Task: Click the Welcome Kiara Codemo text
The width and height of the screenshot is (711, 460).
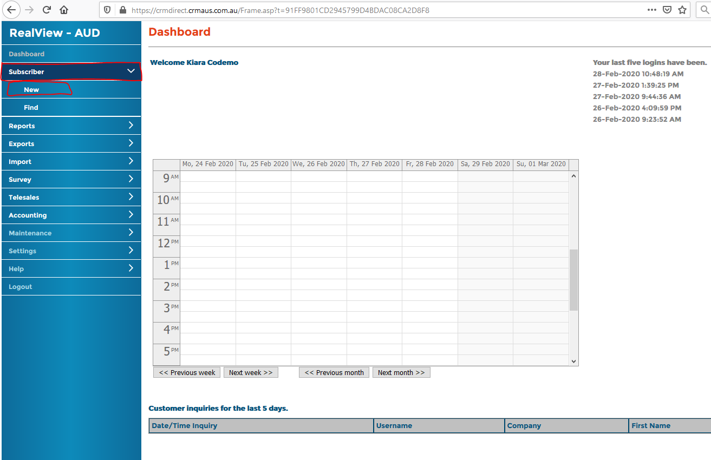Action: [x=194, y=63]
